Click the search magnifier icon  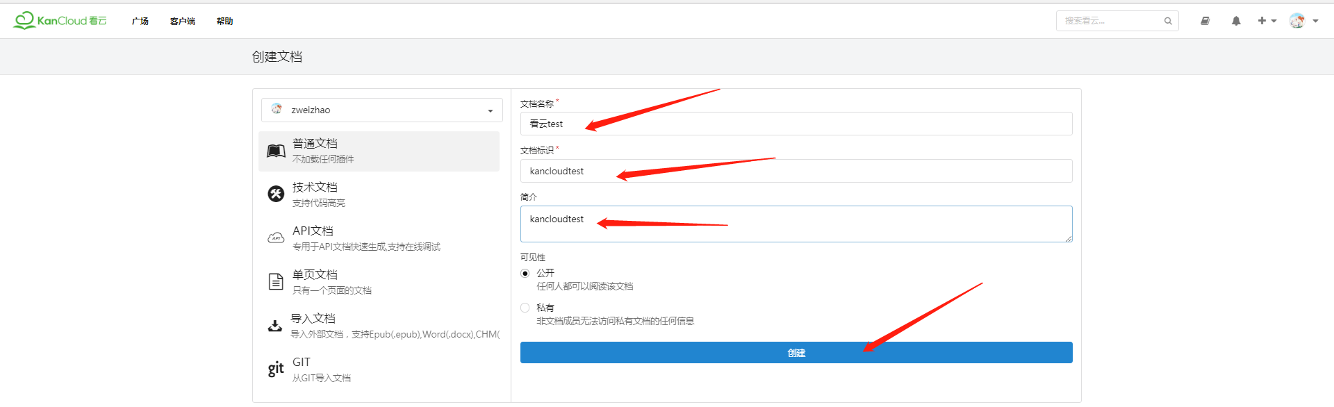click(x=1168, y=21)
